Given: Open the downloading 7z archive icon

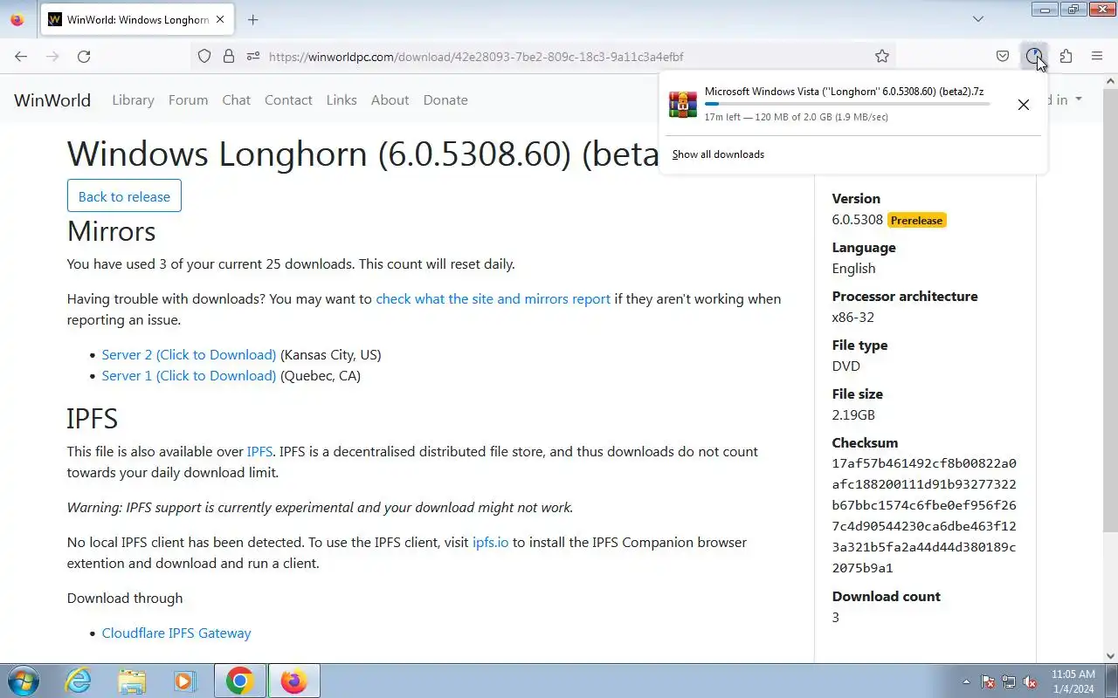Looking at the screenshot, I should click(x=683, y=104).
